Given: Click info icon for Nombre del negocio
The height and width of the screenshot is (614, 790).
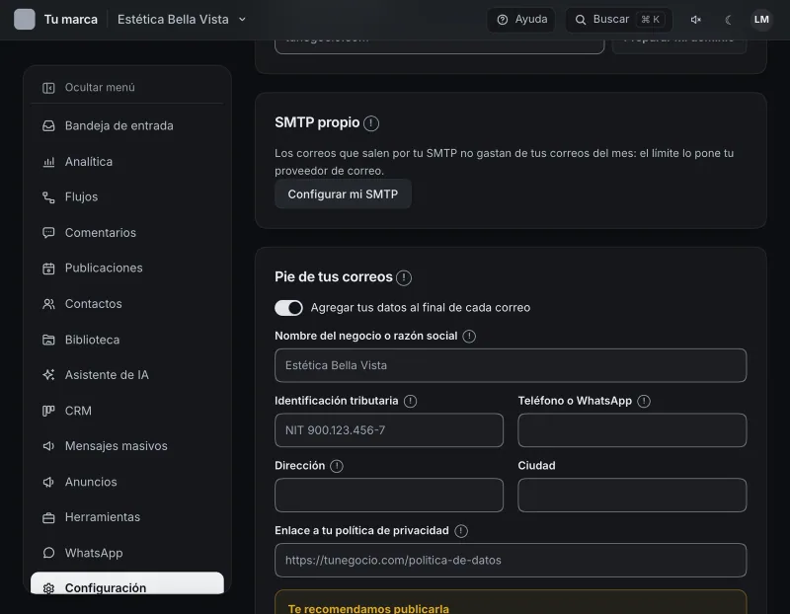Looking at the screenshot, I should pos(469,337).
